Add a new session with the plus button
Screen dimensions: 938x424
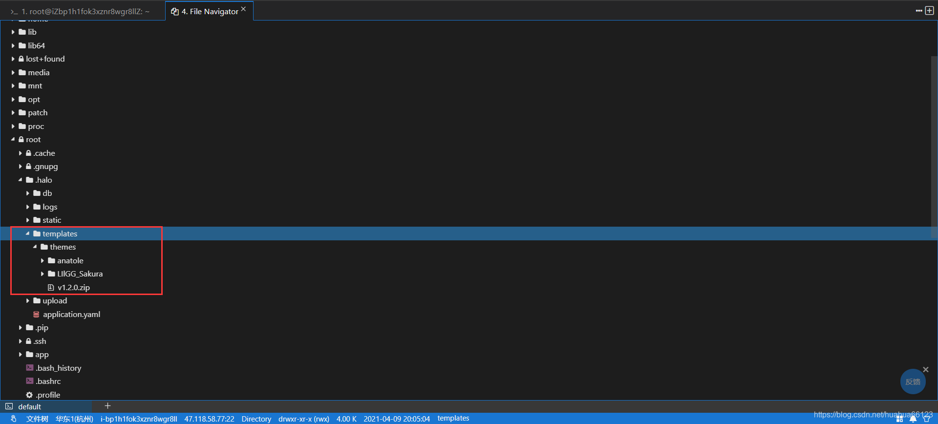[x=108, y=406]
